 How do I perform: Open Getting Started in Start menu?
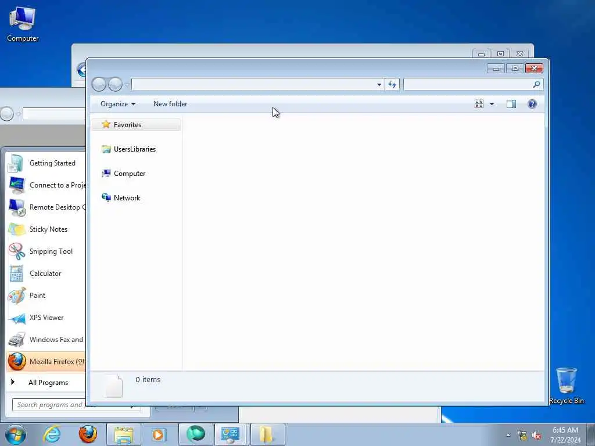[46, 163]
